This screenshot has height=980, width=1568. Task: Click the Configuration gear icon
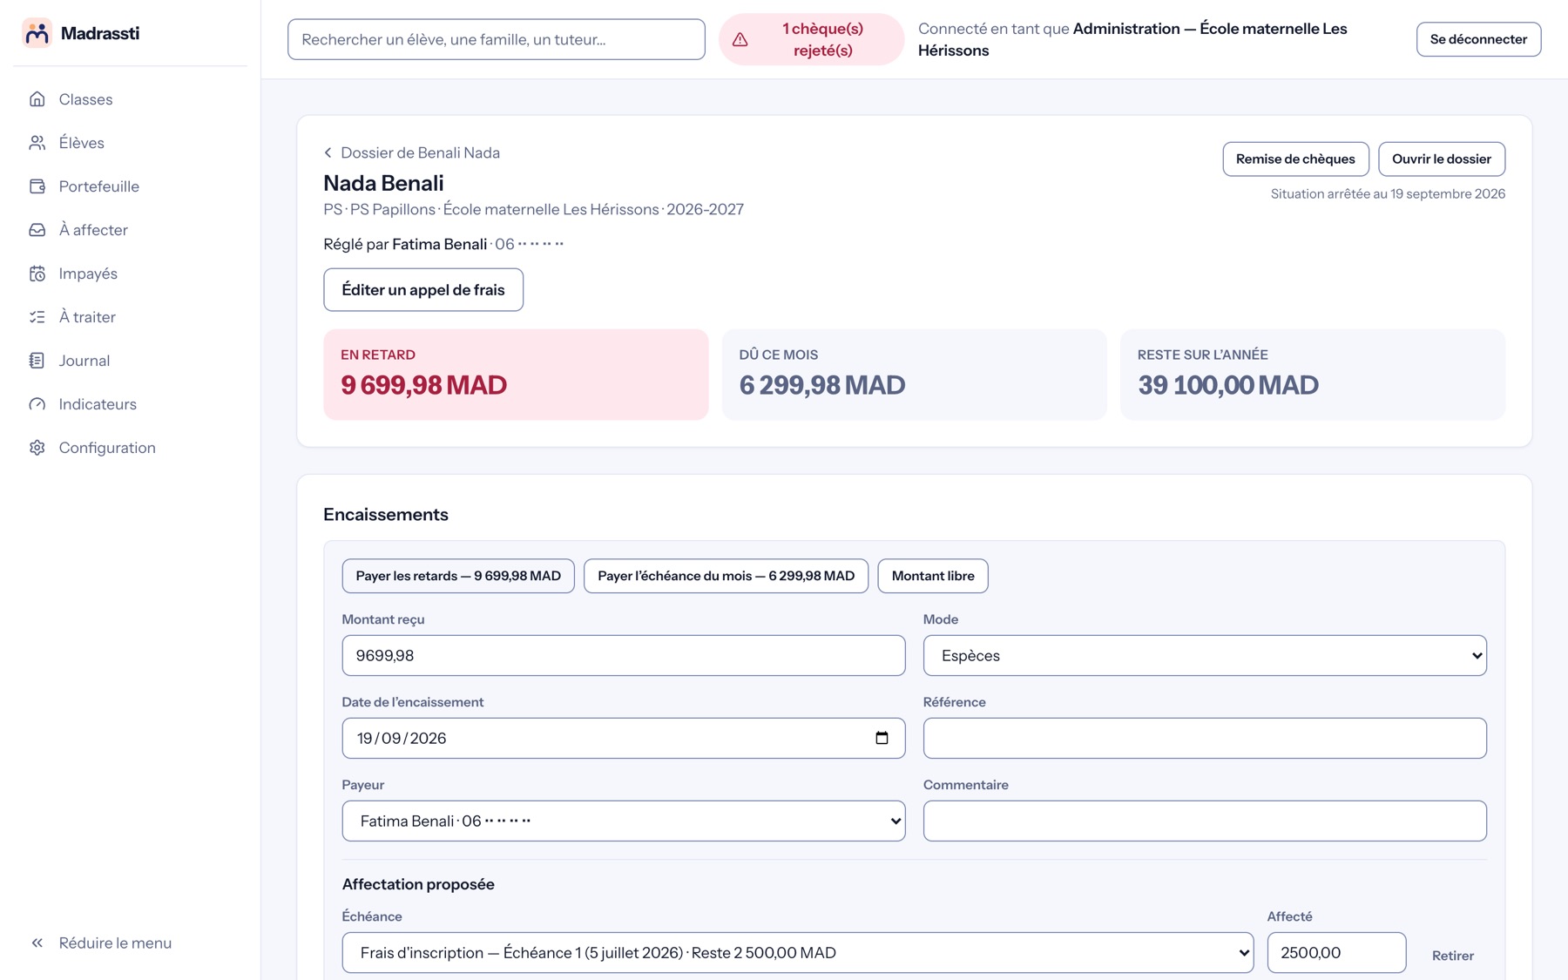(37, 448)
